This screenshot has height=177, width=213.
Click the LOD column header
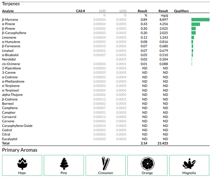click(x=102, y=11)
